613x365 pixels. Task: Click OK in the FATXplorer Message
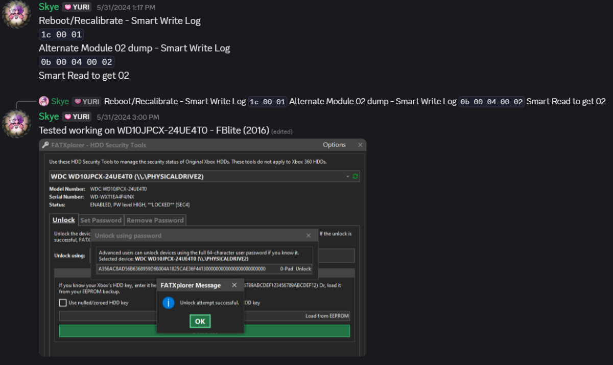click(x=200, y=321)
